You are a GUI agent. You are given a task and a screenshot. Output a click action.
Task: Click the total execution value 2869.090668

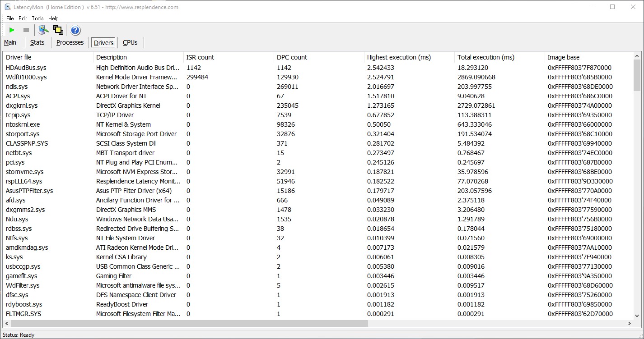pos(476,77)
